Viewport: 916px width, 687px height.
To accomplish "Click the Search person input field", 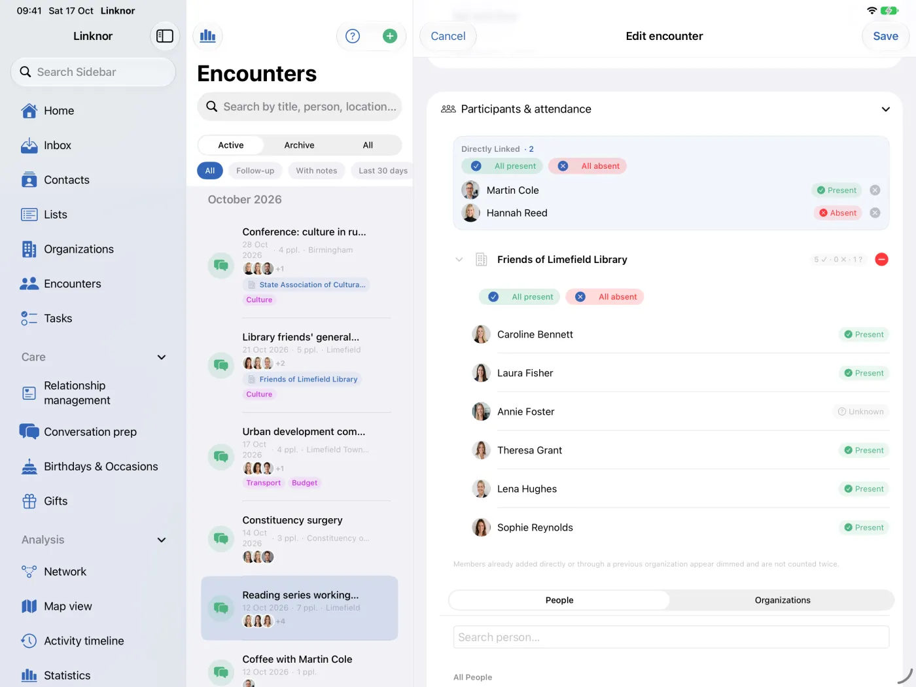I will pos(671,637).
